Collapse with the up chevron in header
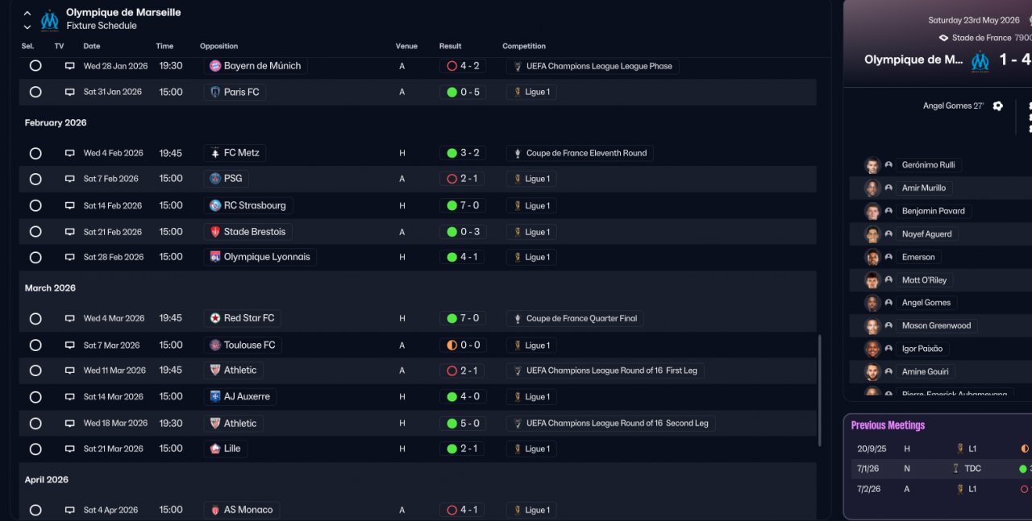 27,14
